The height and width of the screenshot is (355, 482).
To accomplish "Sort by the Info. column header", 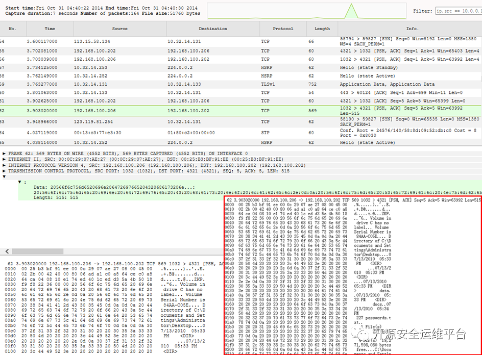I will [412, 29].
